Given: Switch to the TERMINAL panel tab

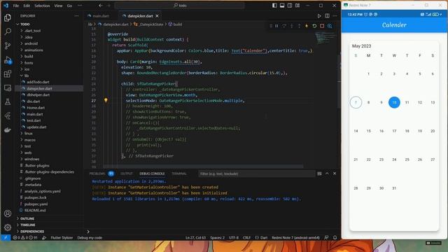Looking at the screenshot, I should tap(179, 174).
